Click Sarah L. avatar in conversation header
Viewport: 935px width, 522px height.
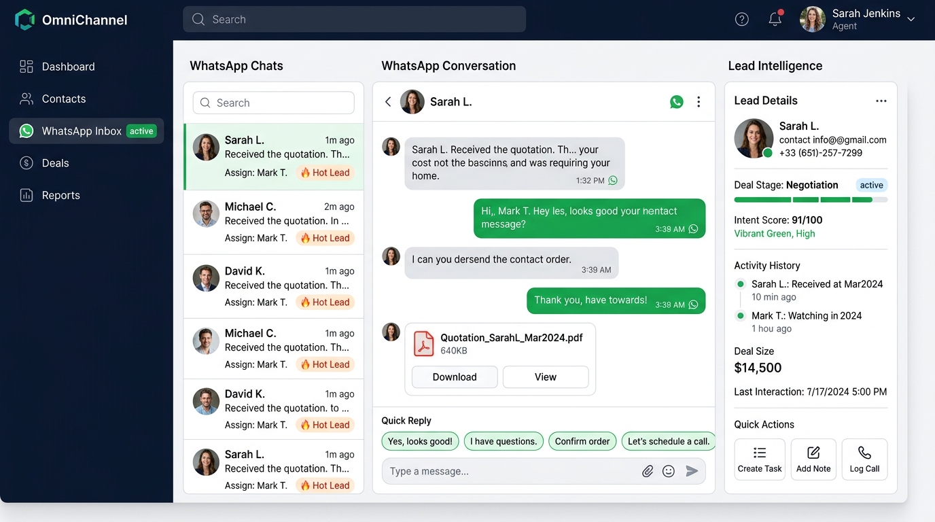(x=412, y=102)
